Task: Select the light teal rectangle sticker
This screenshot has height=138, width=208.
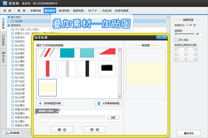Action: 87,53
